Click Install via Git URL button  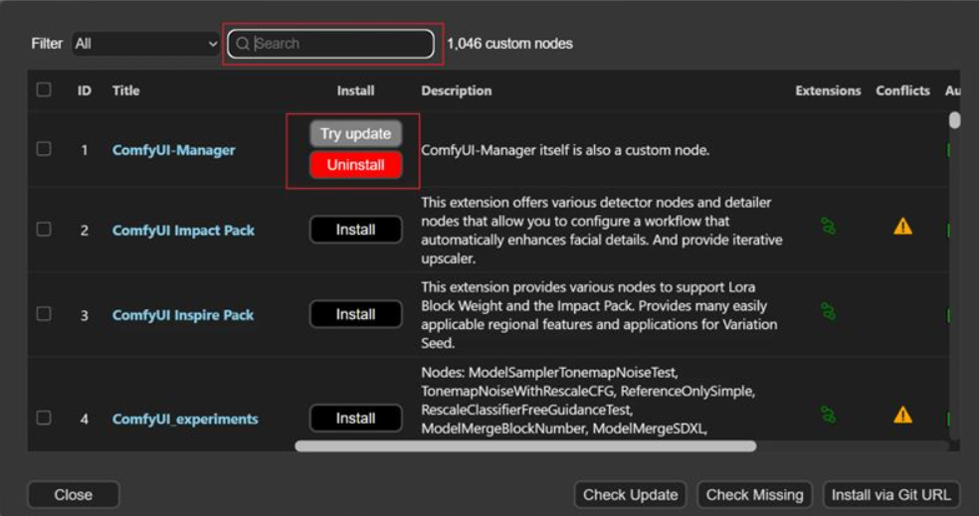coord(891,495)
